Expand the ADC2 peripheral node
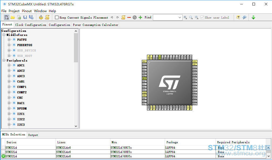The width and height of the screenshot is (272, 160). point(9,71)
